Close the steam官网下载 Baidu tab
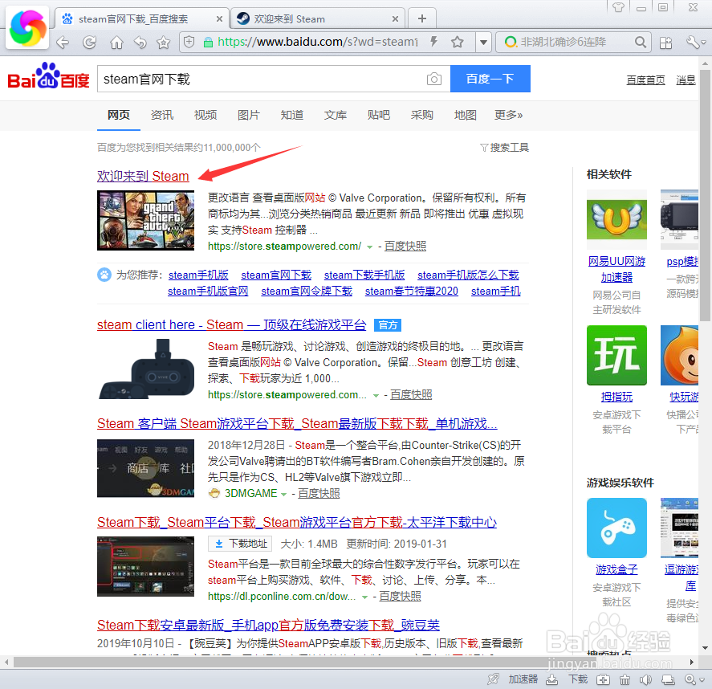 pos(219,19)
